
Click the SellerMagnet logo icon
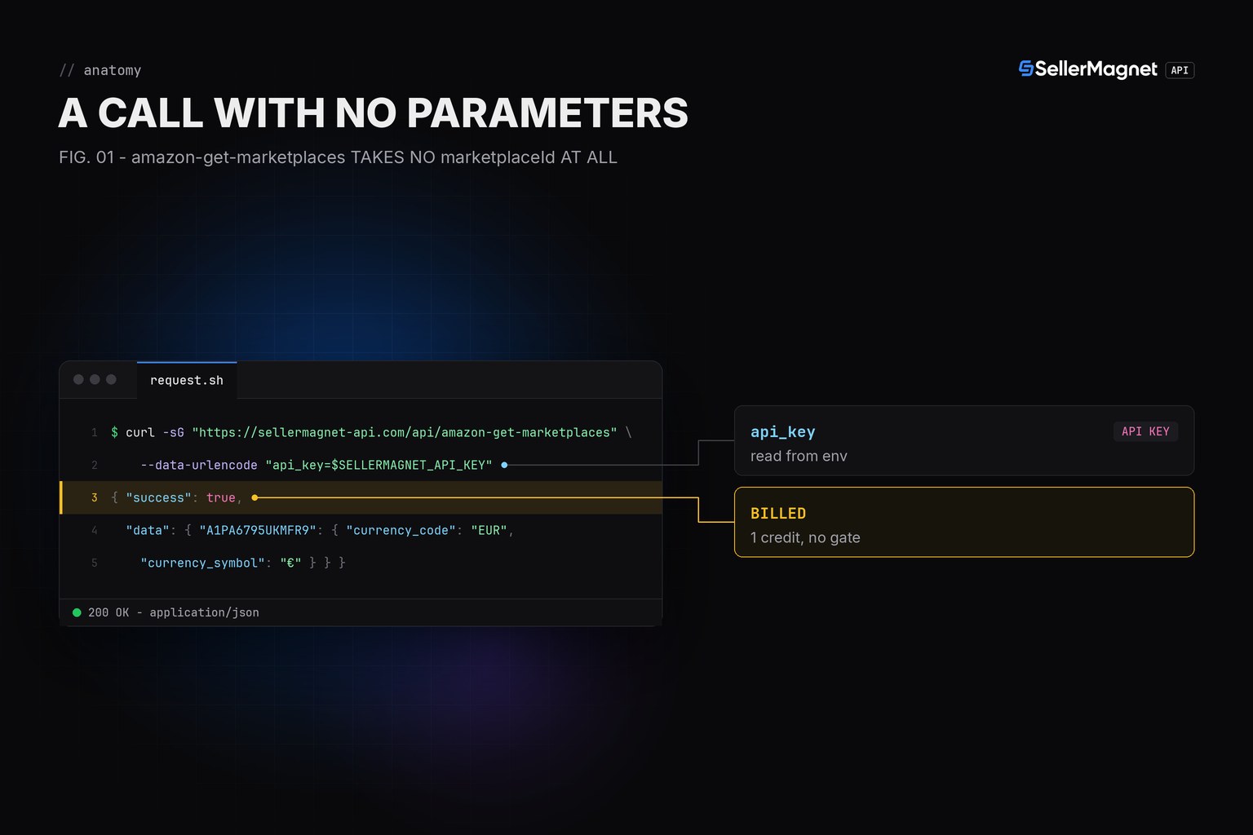point(1026,69)
